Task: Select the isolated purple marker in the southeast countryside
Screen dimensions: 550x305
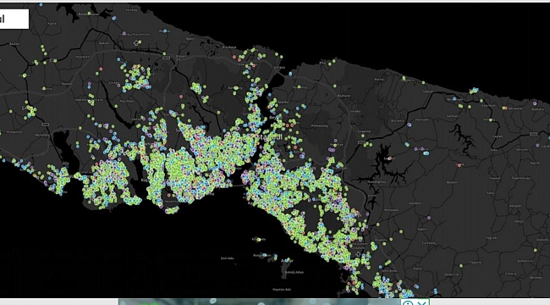Action: point(429,218)
